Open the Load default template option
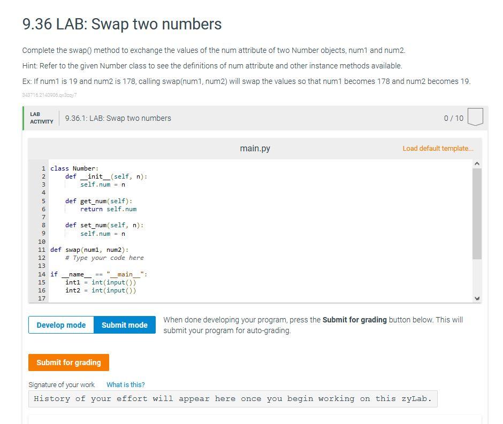The width and height of the screenshot is (503, 424). click(x=437, y=148)
